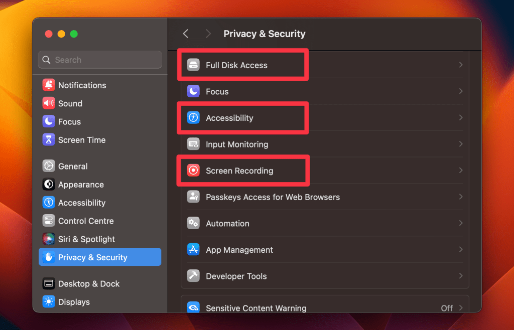Expand the Screen Recording row chevron
514x330 pixels.
tap(460, 171)
